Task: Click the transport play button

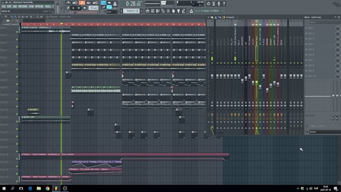Action: pyautogui.click(x=73, y=8)
